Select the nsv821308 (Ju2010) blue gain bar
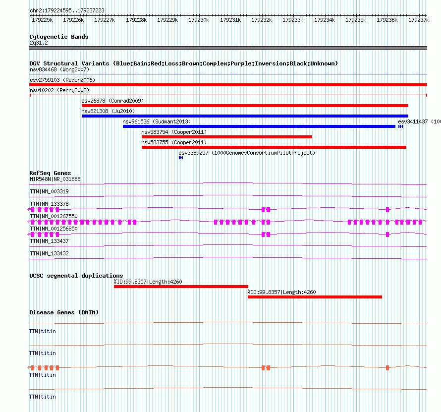Image resolution: width=441 pixels, height=412 pixels. (245, 116)
